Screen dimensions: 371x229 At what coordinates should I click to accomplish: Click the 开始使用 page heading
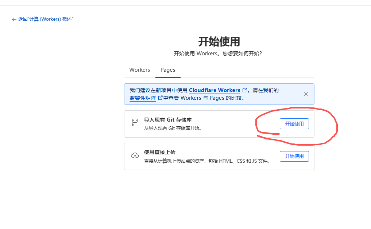[219, 42]
